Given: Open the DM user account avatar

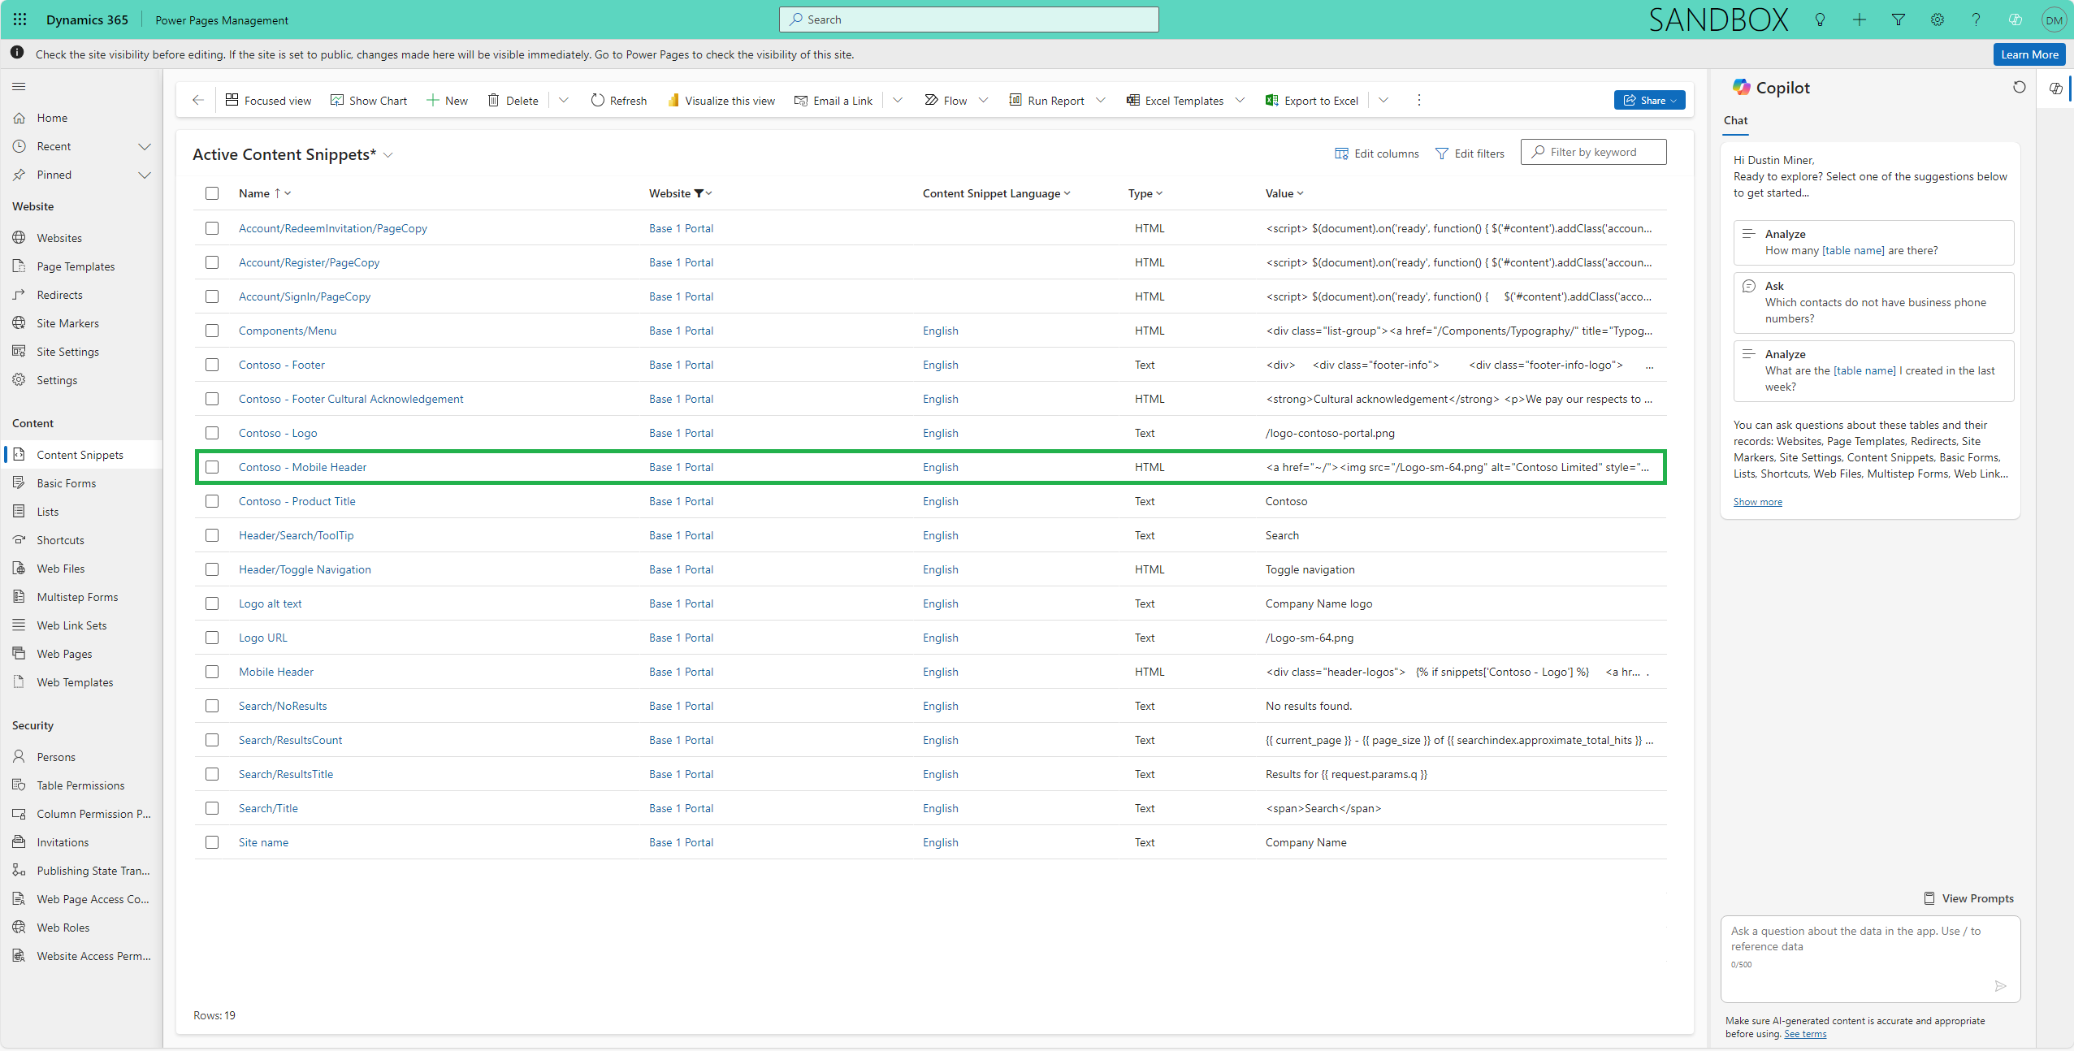Looking at the screenshot, I should [2054, 19].
